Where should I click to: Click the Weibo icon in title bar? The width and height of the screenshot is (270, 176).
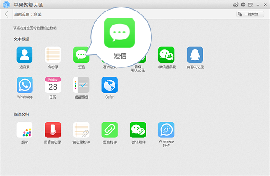tap(236, 5)
